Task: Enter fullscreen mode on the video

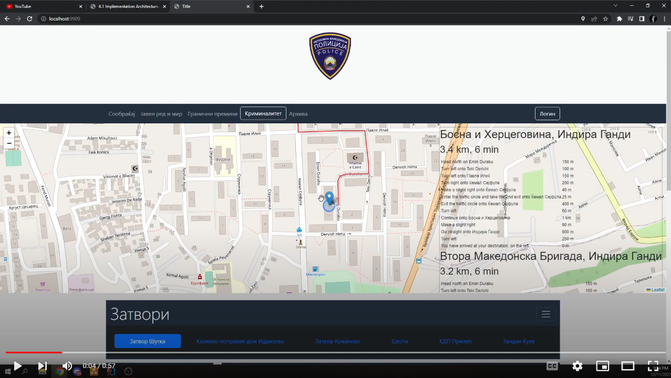Action: tap(653, 365)
